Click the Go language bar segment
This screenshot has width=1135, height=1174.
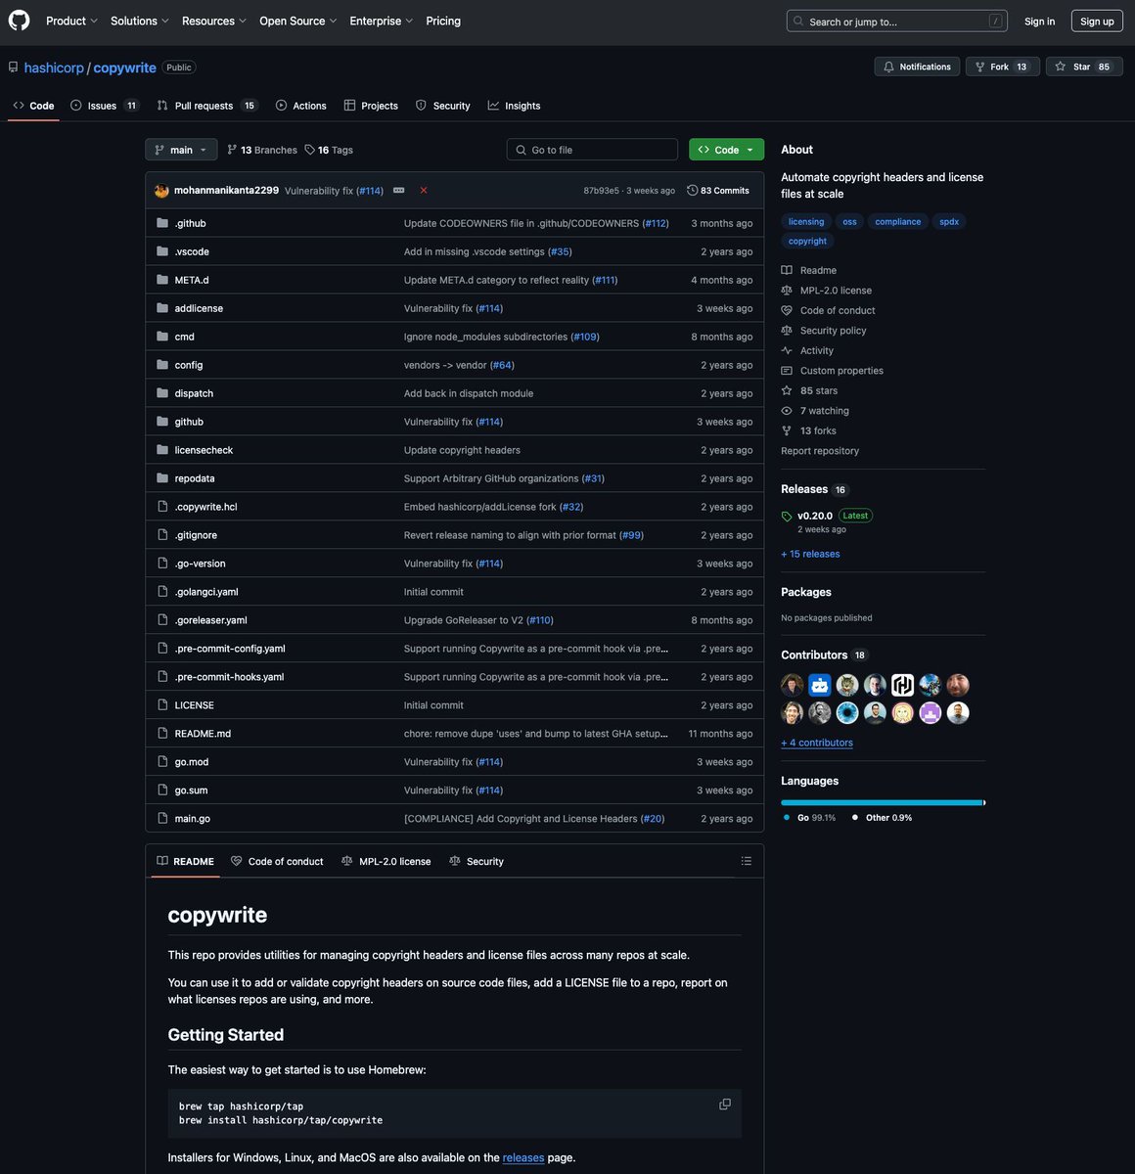pyautogui.click(x=882, y=803)
